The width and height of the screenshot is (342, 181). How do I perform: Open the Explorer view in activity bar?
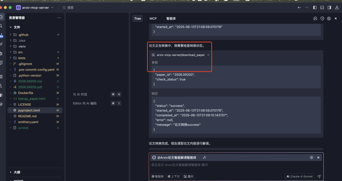1,17
